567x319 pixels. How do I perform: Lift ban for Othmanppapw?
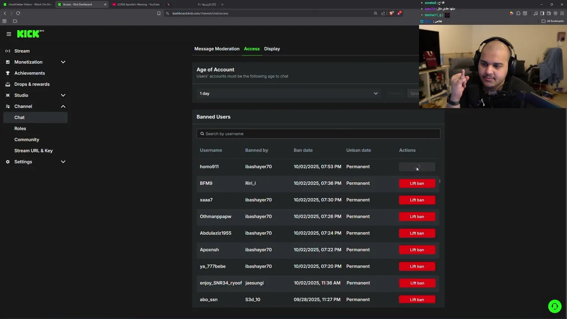coord(417,217)
